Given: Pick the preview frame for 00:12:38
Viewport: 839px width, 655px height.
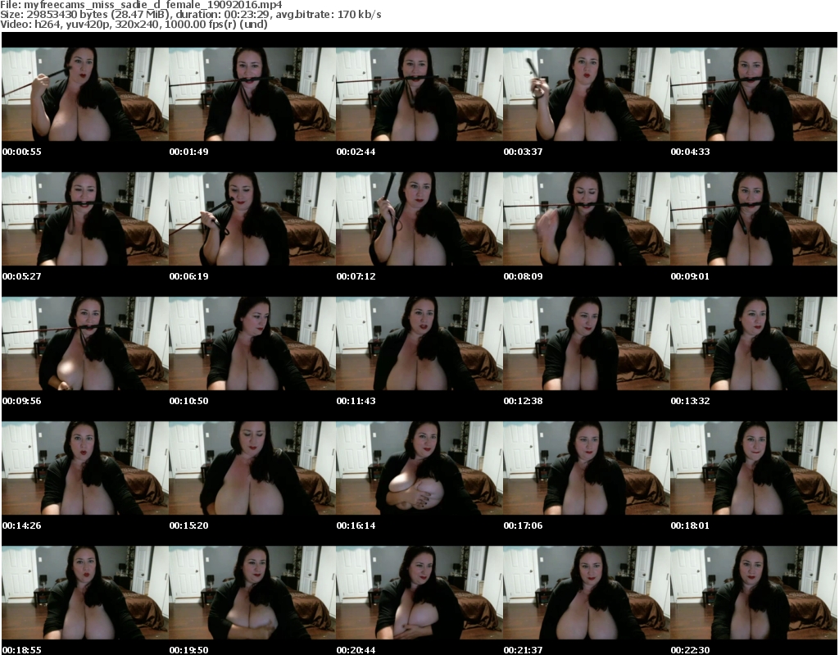Looking at the screenshot, I should tap(587, 343).
